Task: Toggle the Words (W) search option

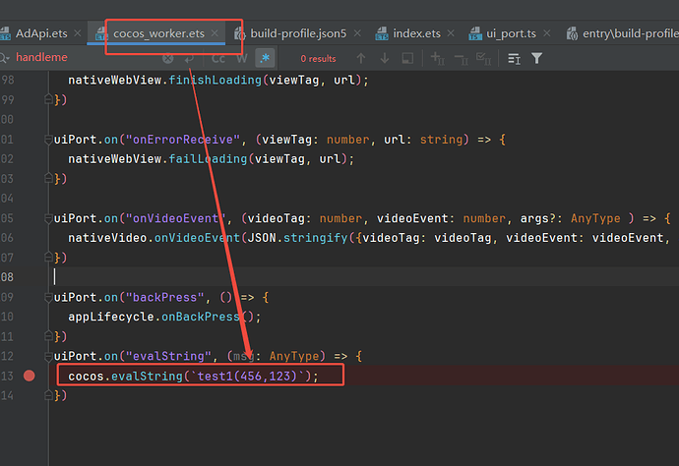Action: (x=242, y=58)
